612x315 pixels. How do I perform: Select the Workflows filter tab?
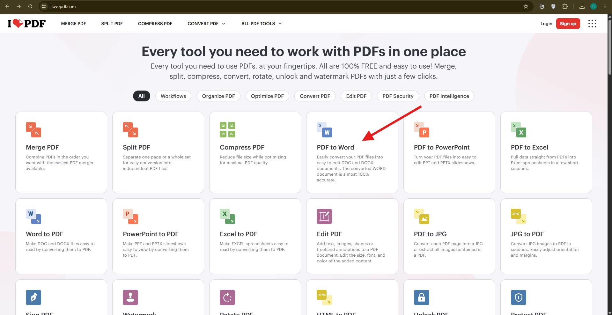point(173,96)
